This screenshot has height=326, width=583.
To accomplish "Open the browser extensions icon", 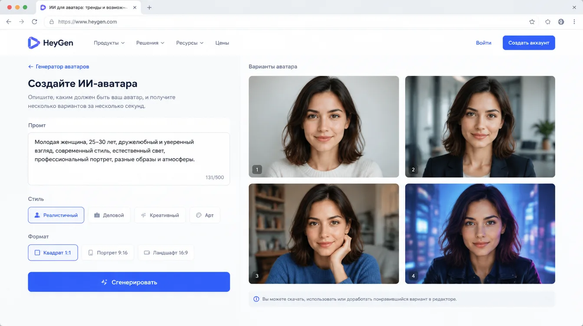I will (x=548, y=22).
